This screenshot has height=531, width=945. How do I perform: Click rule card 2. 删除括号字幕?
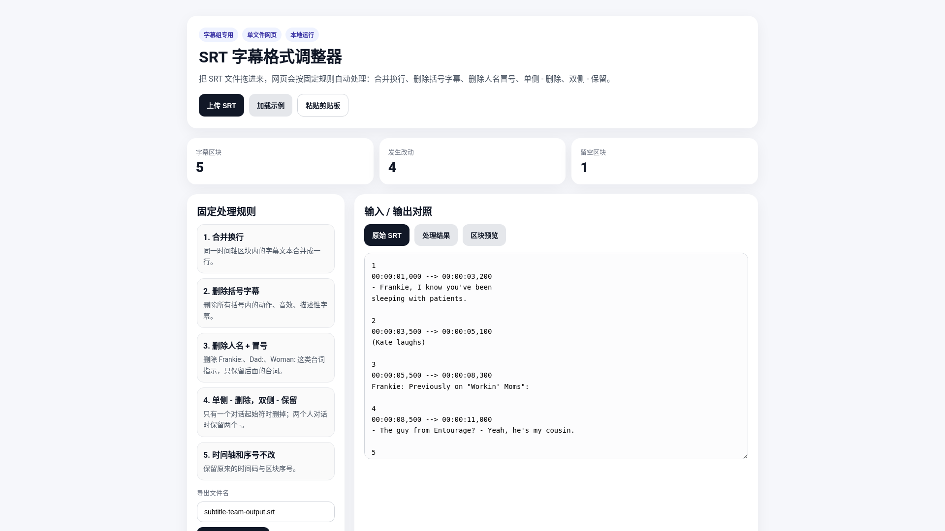pos(266,303)
